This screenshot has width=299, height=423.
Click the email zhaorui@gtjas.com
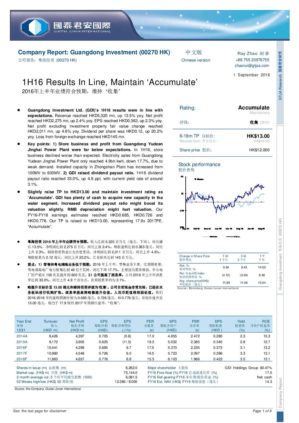pyautogui.click(x=252, y=66)
